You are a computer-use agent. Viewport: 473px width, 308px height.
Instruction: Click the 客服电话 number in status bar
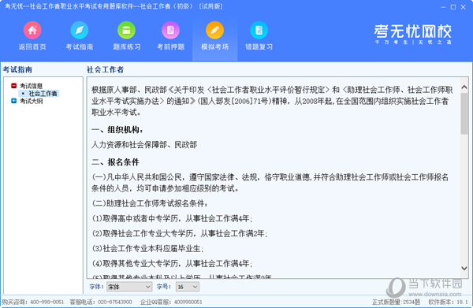115,302
